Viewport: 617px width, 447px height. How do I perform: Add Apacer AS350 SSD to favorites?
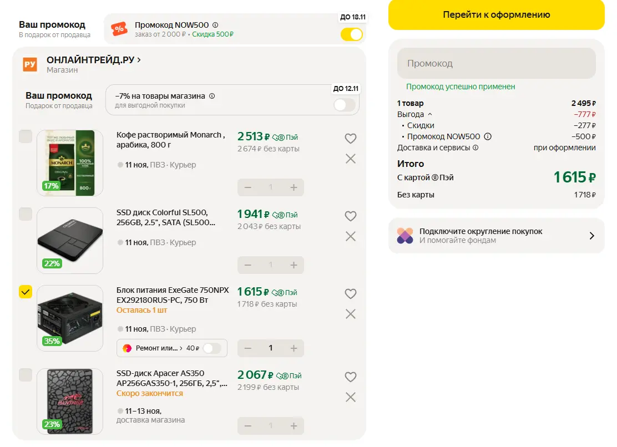350,377
